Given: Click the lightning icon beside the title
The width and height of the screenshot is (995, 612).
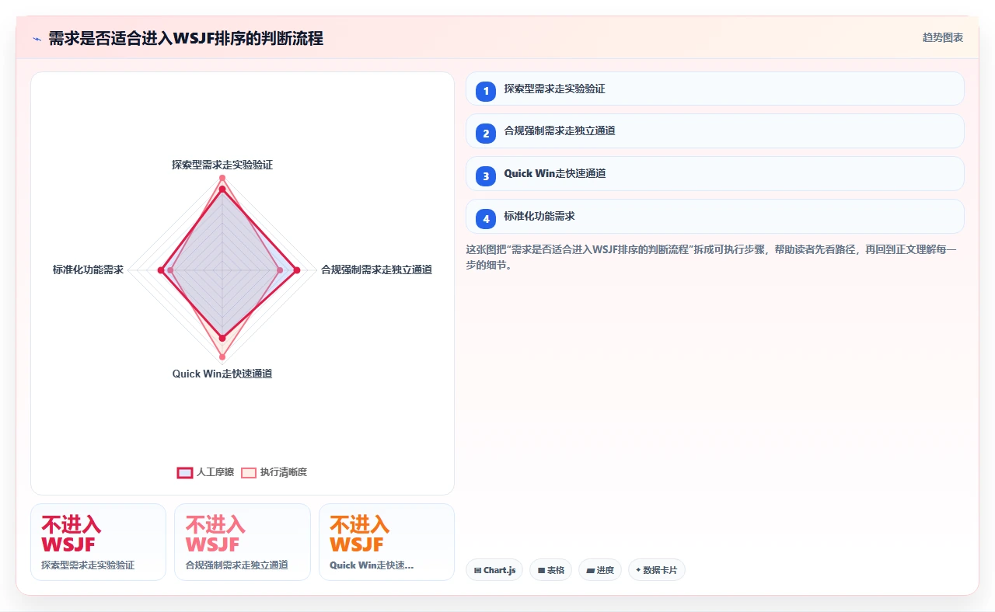Looking at the screenshot, I should click(x=37, y=38).
